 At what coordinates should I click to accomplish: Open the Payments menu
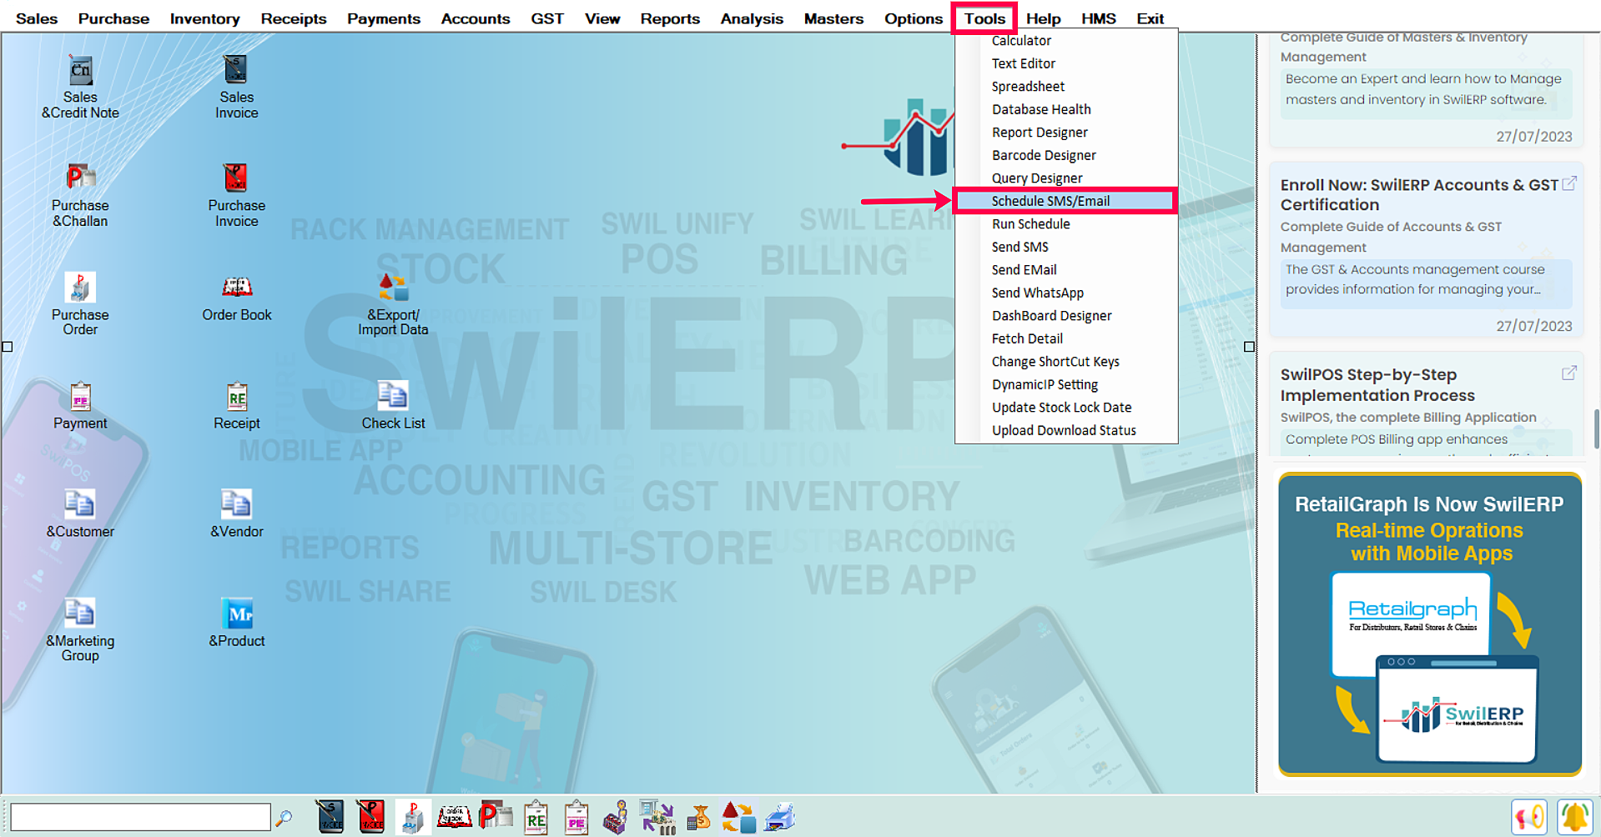pos(384,18)
